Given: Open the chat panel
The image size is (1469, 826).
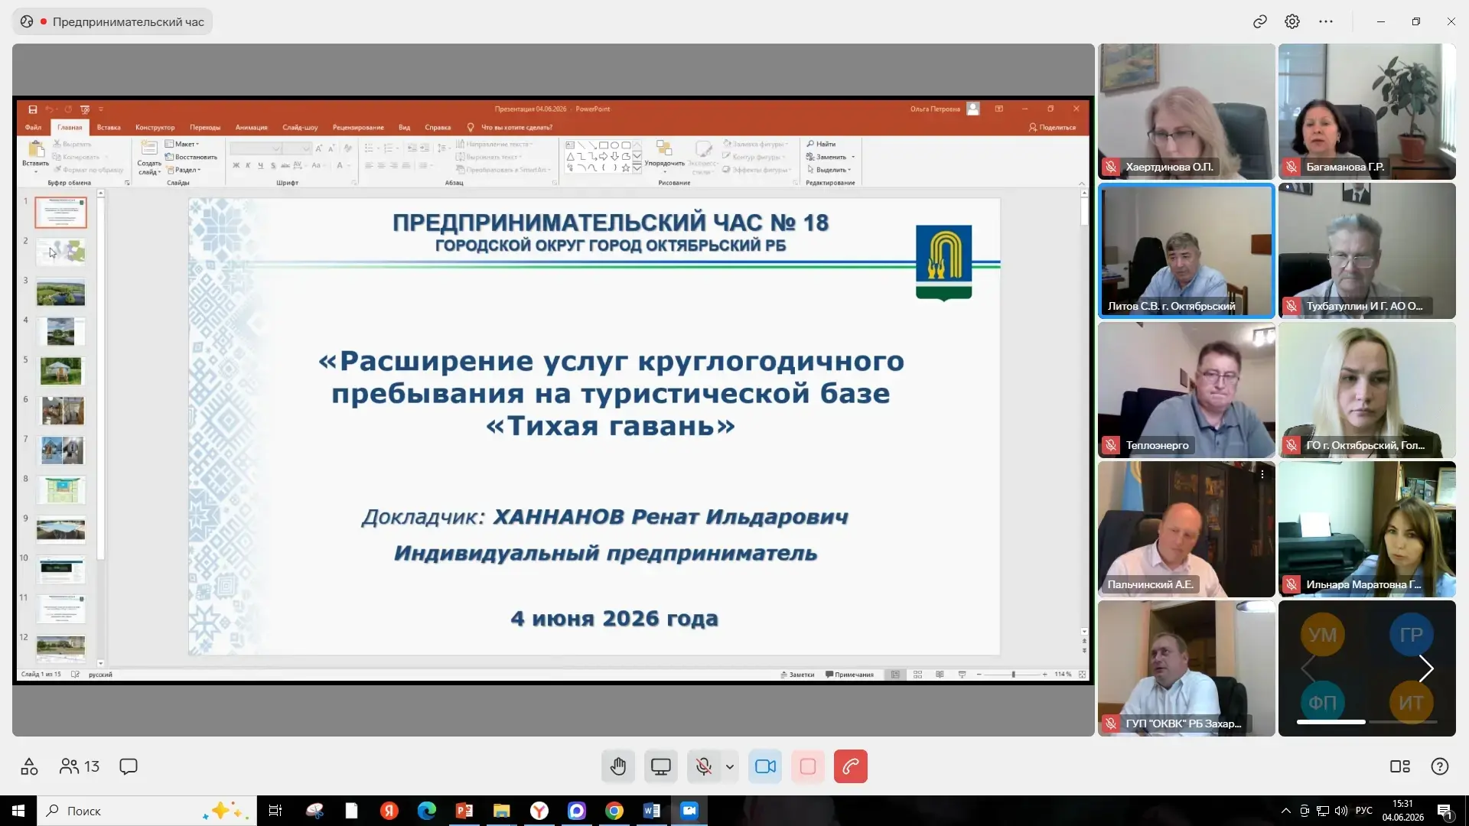Looking at the screenshot, I should click(x=129, y=766).
